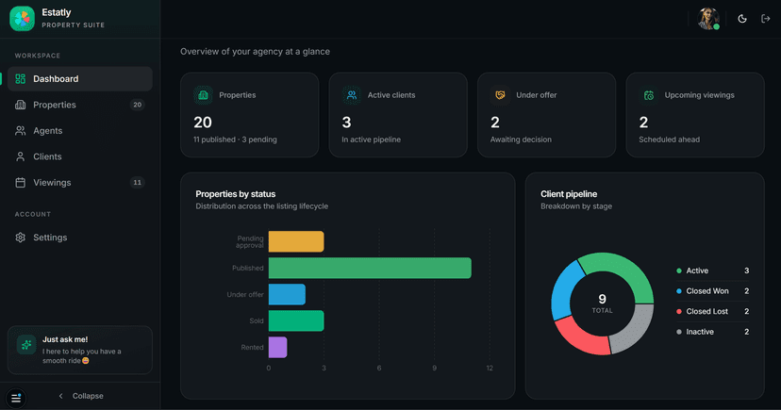Click the Properties badge showing 20
This screenshot has width=781, height=410.
[x=138, y=105]
